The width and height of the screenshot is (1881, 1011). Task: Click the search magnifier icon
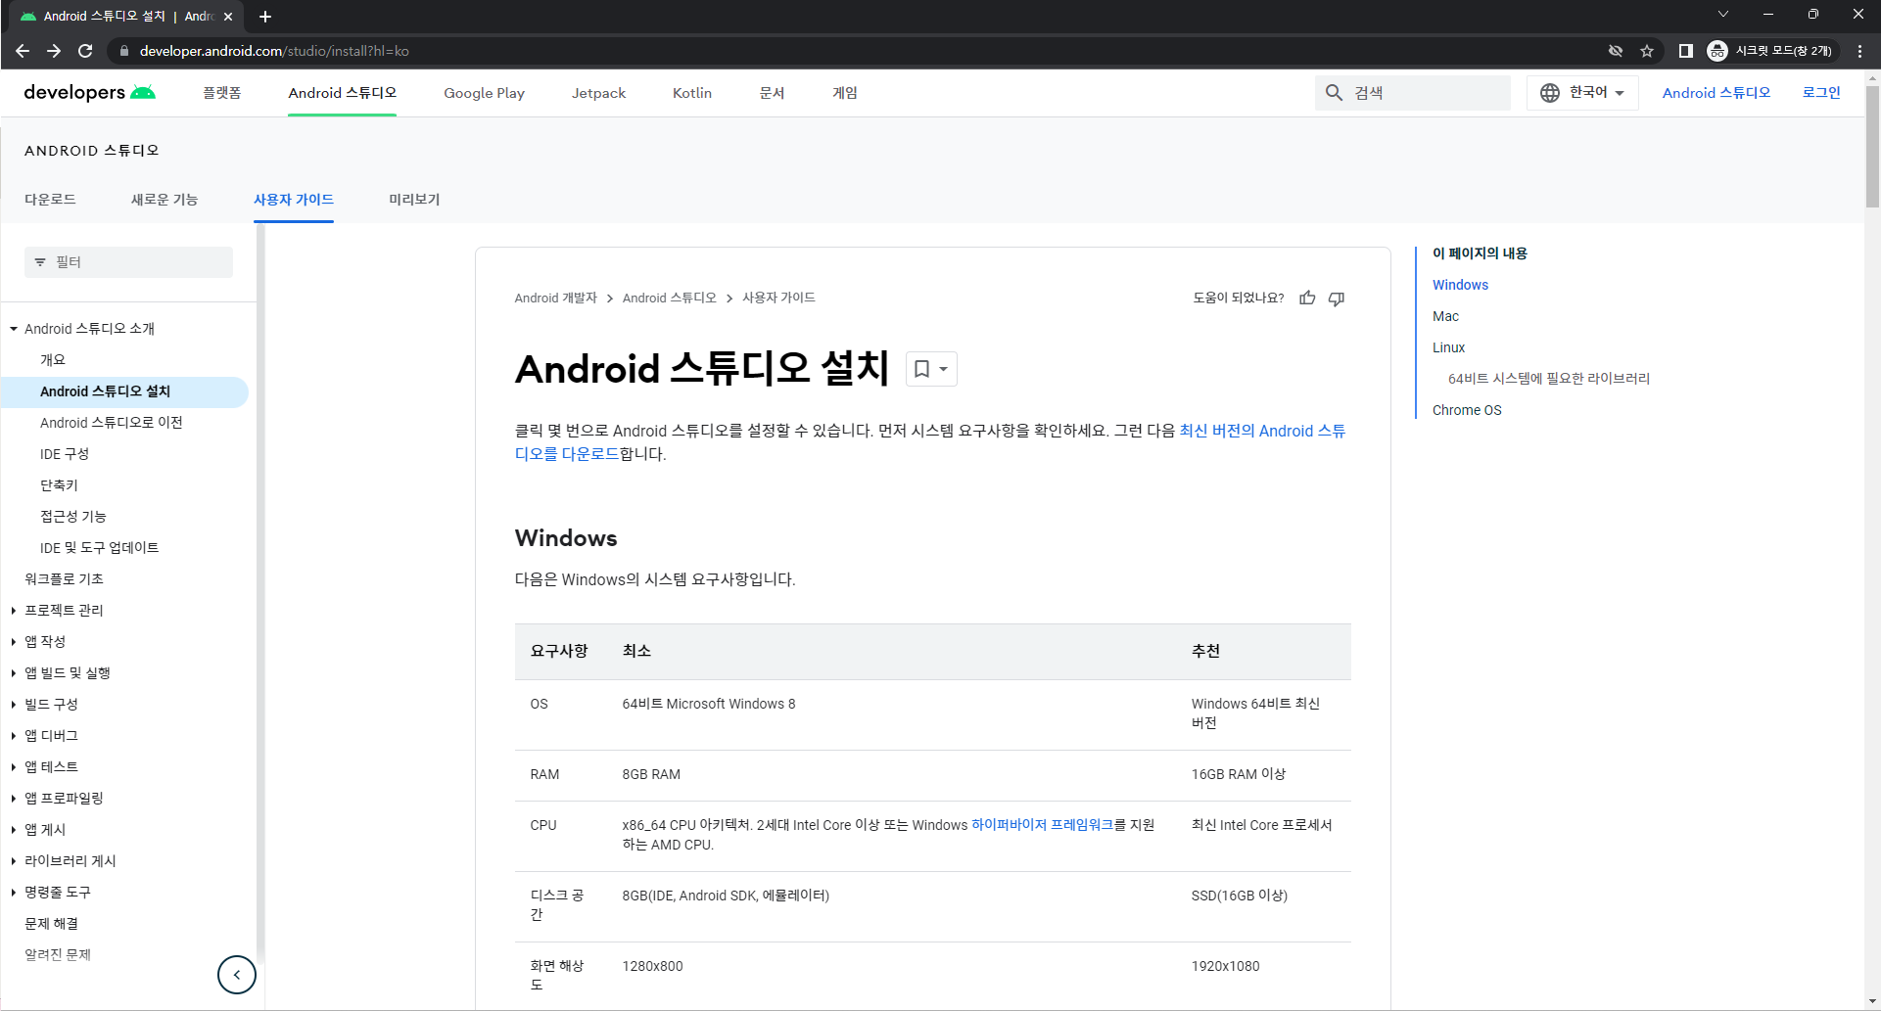pyautogui.click(x=1334, y=93)
